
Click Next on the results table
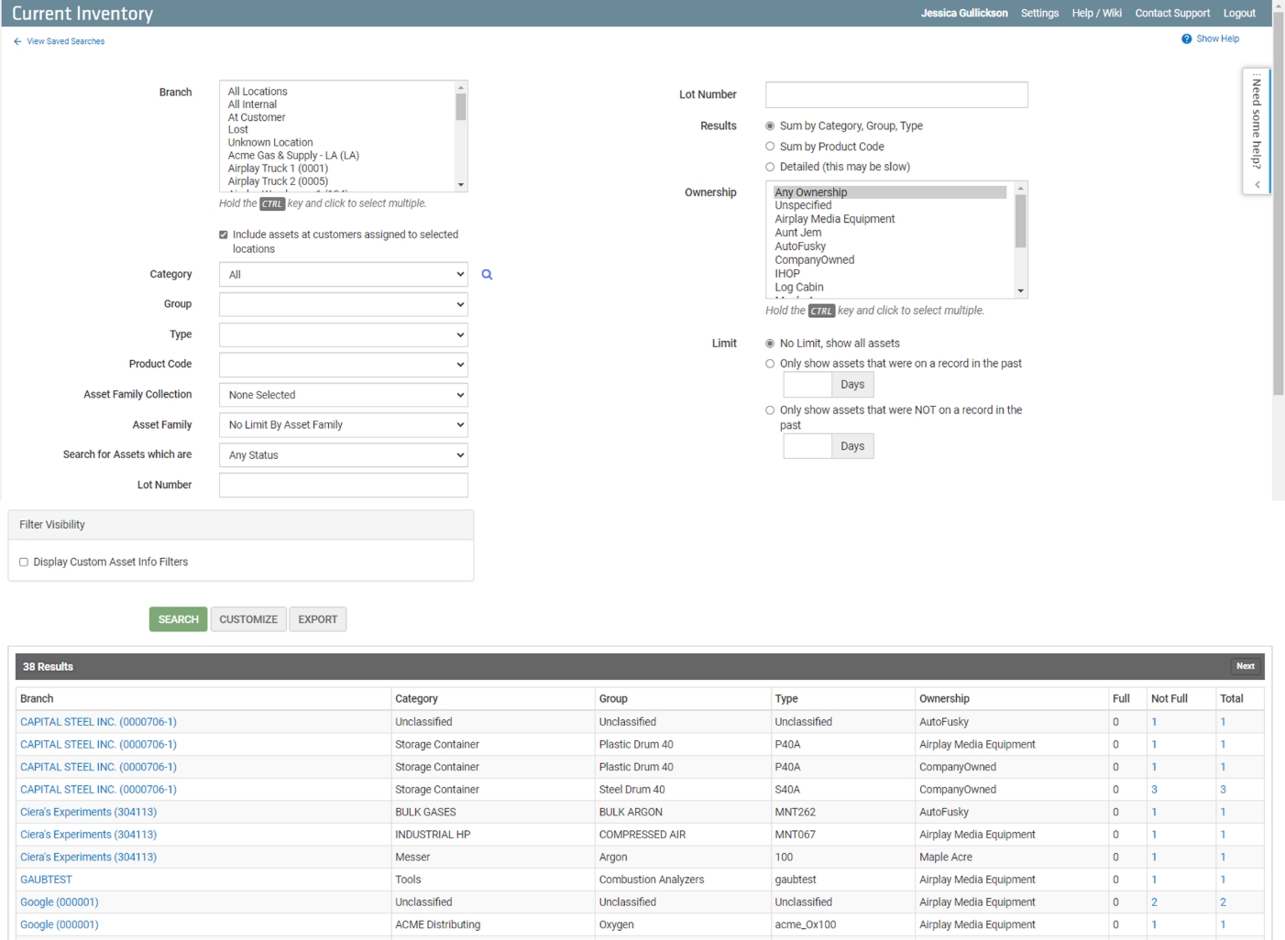coord(1246,666)
